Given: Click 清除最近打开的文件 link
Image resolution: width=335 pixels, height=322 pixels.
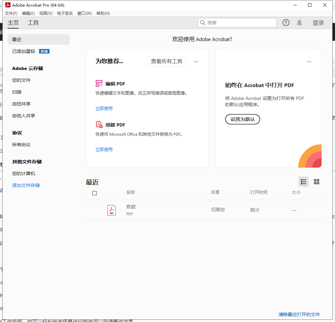Looking at the screenshot, I should [x=299, y=314].
